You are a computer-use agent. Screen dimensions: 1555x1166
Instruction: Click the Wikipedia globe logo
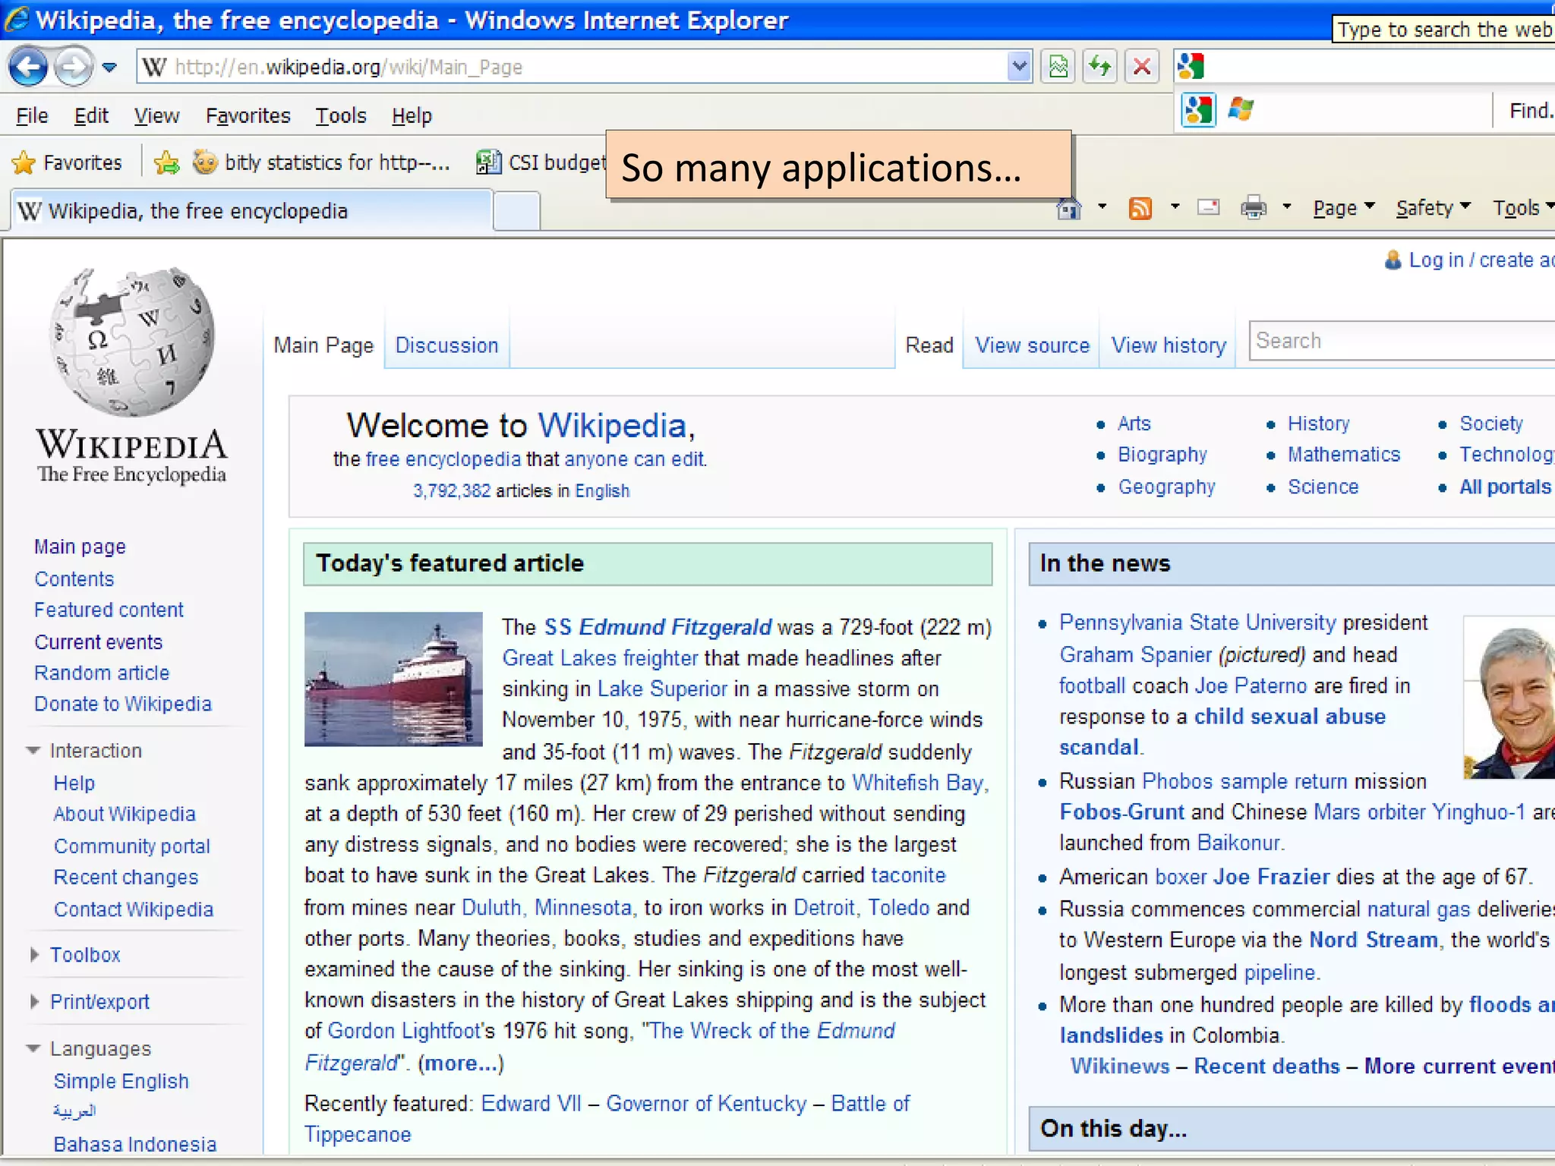point(132,341)
